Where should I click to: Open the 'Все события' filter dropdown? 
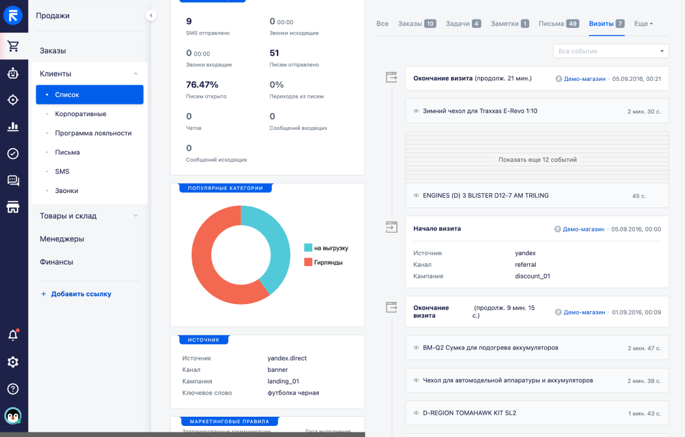pyautogui.click(x=611, y=51)
